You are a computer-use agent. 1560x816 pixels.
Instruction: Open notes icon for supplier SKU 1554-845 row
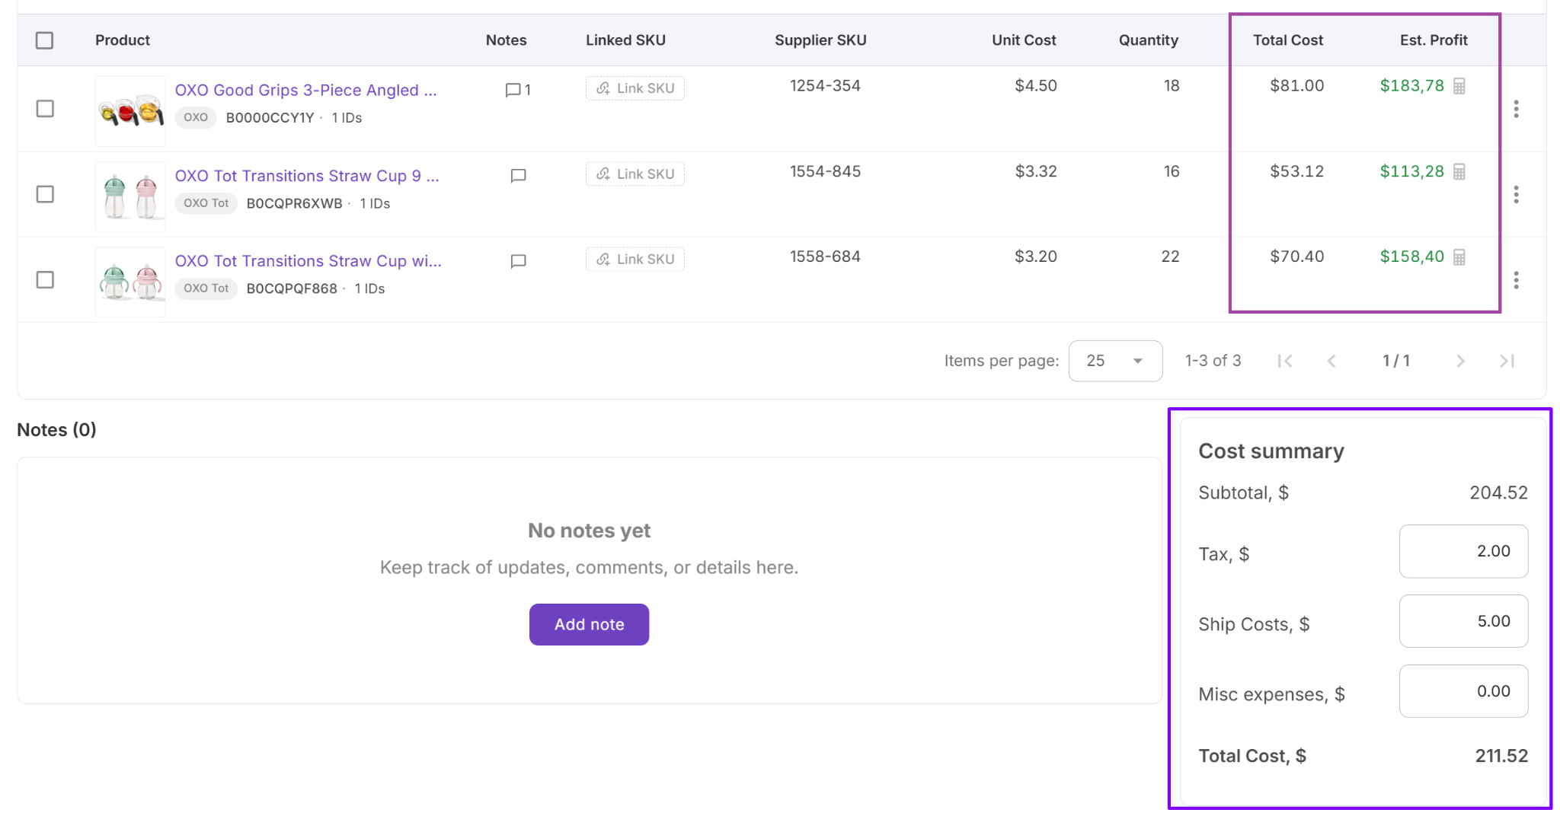click(x=518, y=176)
